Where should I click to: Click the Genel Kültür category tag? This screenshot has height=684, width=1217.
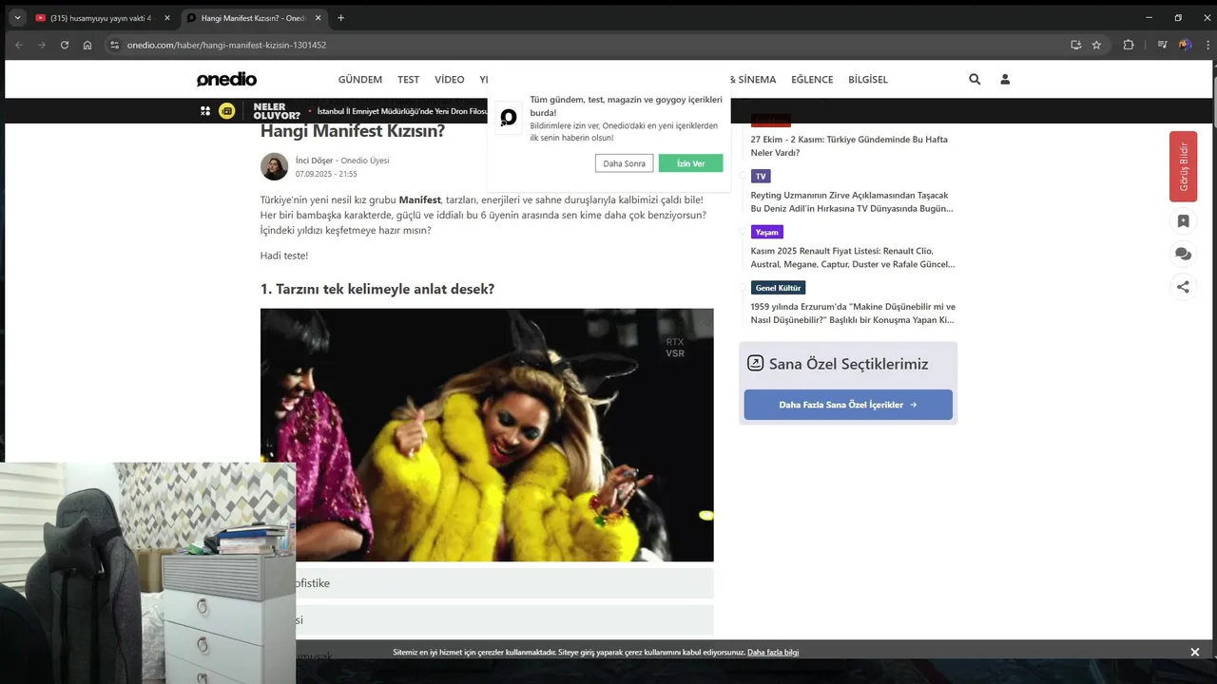click(778, 288)
